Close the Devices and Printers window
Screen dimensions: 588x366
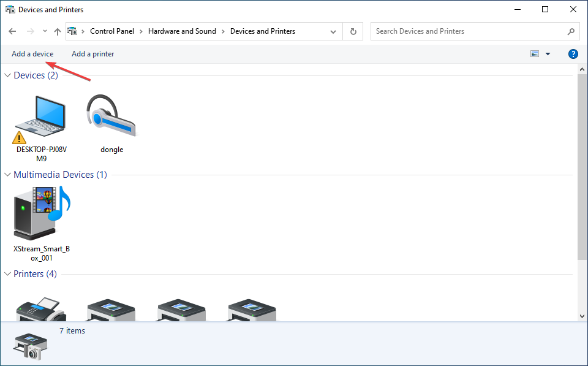pos(573,10)
